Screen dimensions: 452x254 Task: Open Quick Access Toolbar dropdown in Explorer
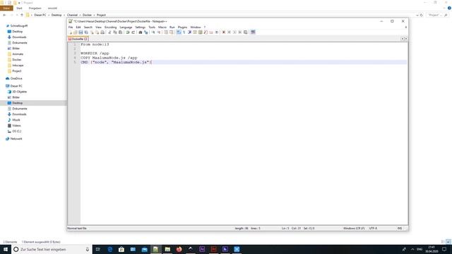coord(19,3)
